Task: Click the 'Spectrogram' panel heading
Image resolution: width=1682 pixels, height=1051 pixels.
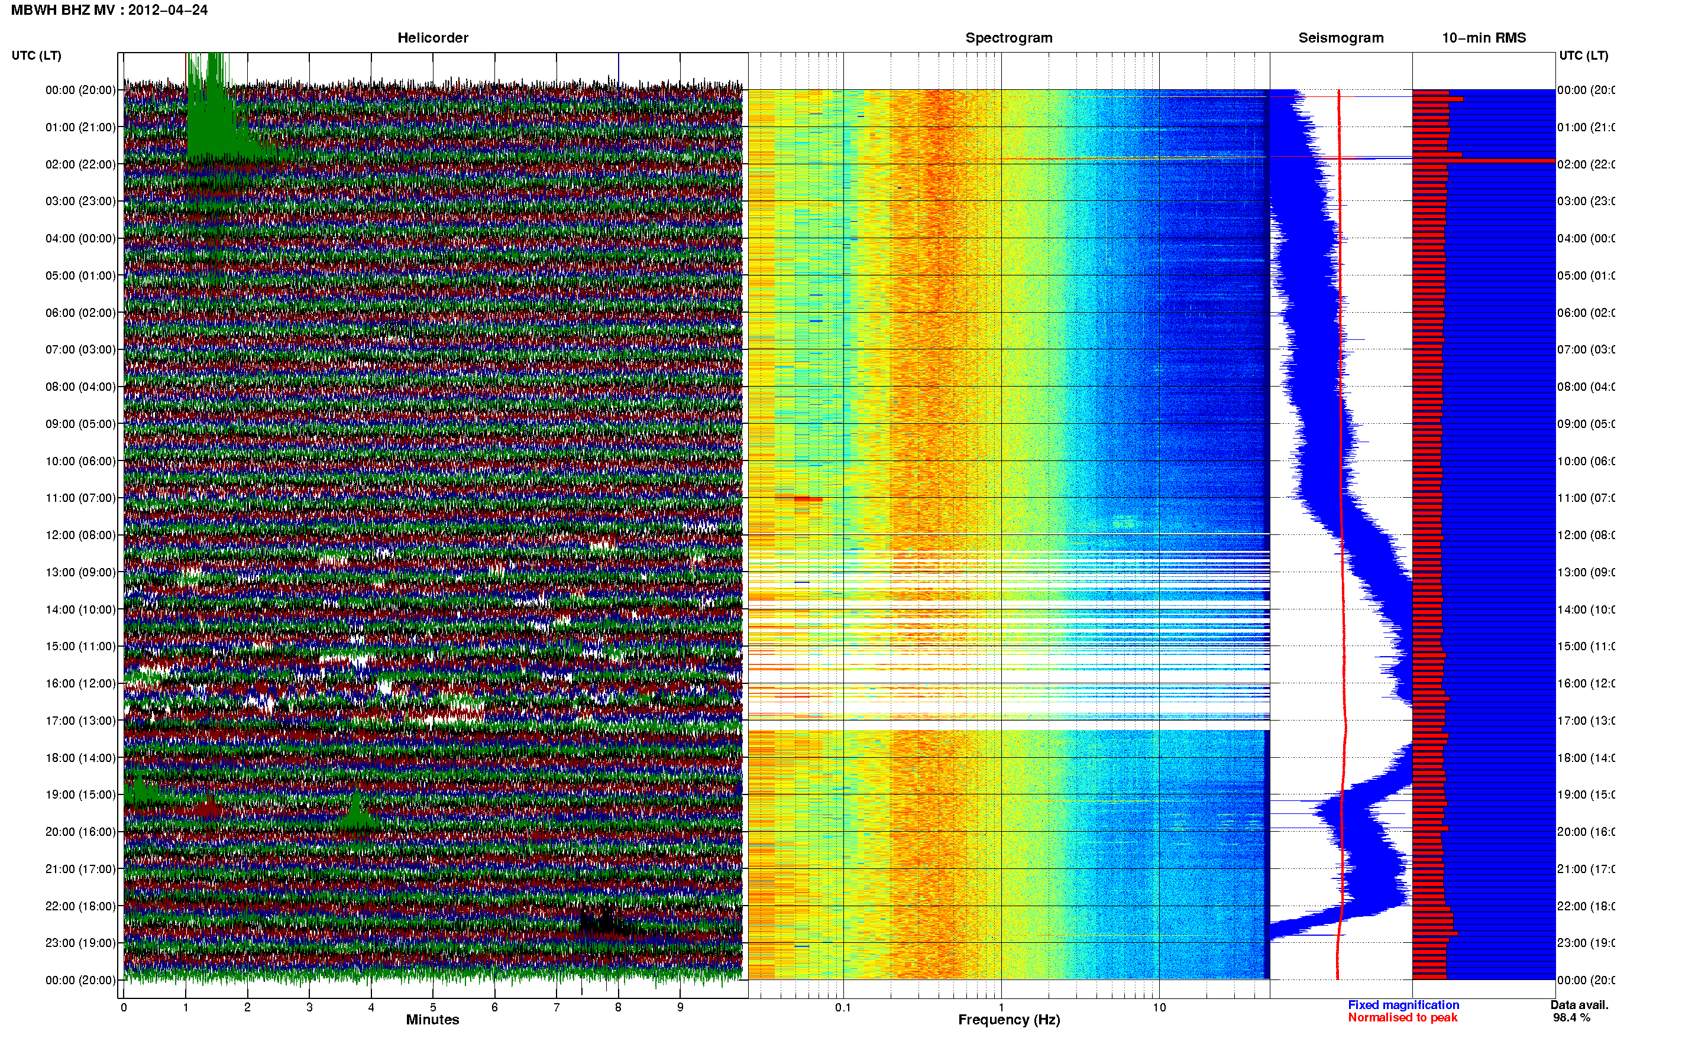Action: point(1008,38)
